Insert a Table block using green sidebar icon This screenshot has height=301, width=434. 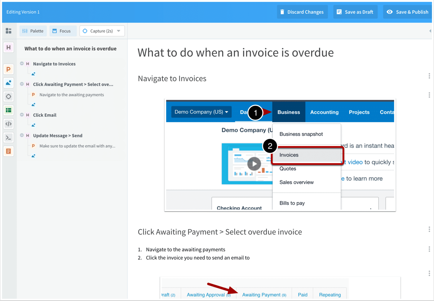(x=8, y=110)
